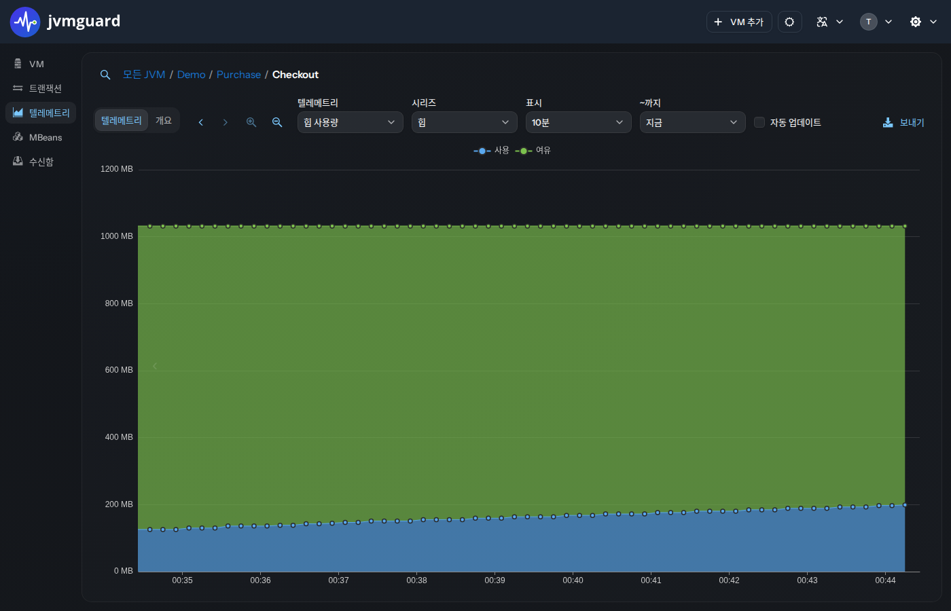Toggle the 여유 series in the legend
The image size is (951, 611).
(x=533, y=151)
